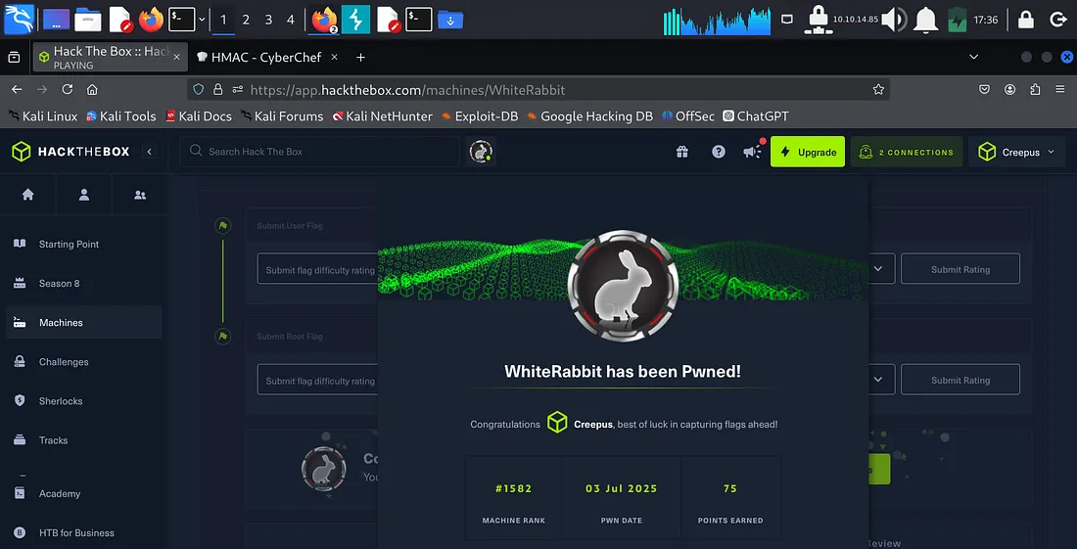
Task: Open the terminal launcher in panel
Action: click(182, 20)
